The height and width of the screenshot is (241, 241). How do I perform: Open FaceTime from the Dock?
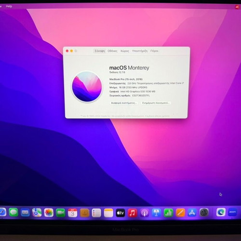point(61,213)
